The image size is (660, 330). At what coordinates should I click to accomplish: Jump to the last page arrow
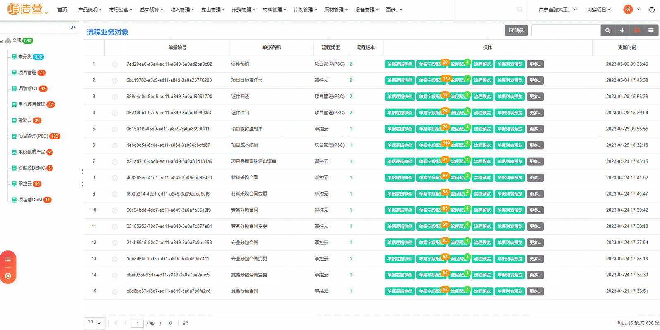pyautogui.click(x=170, y=323)
